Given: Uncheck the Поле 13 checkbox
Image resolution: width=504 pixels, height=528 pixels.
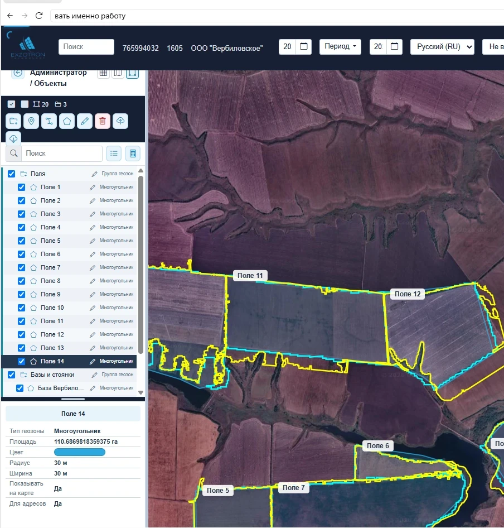Looking at the screenshot, I should [x=21, y=348].
